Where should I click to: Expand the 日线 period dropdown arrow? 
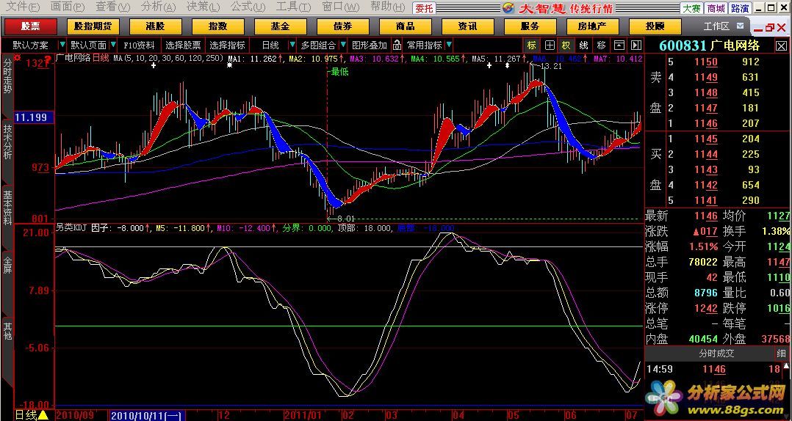pos(291,45)
